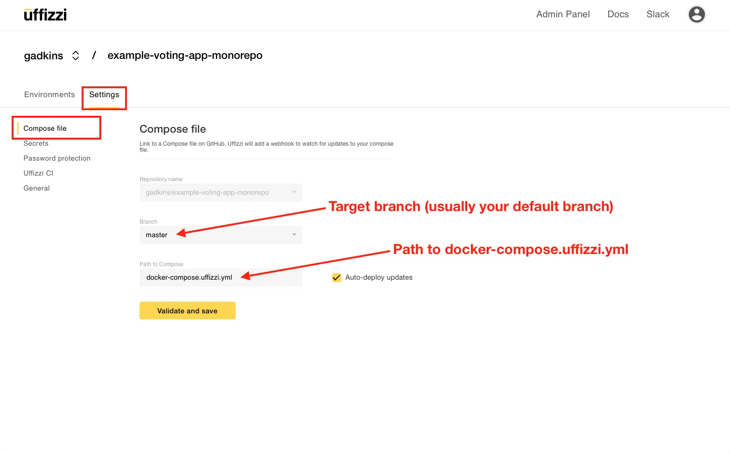Select Compose file in settings sidebar

pyautogui.click(x=45, y=128)
